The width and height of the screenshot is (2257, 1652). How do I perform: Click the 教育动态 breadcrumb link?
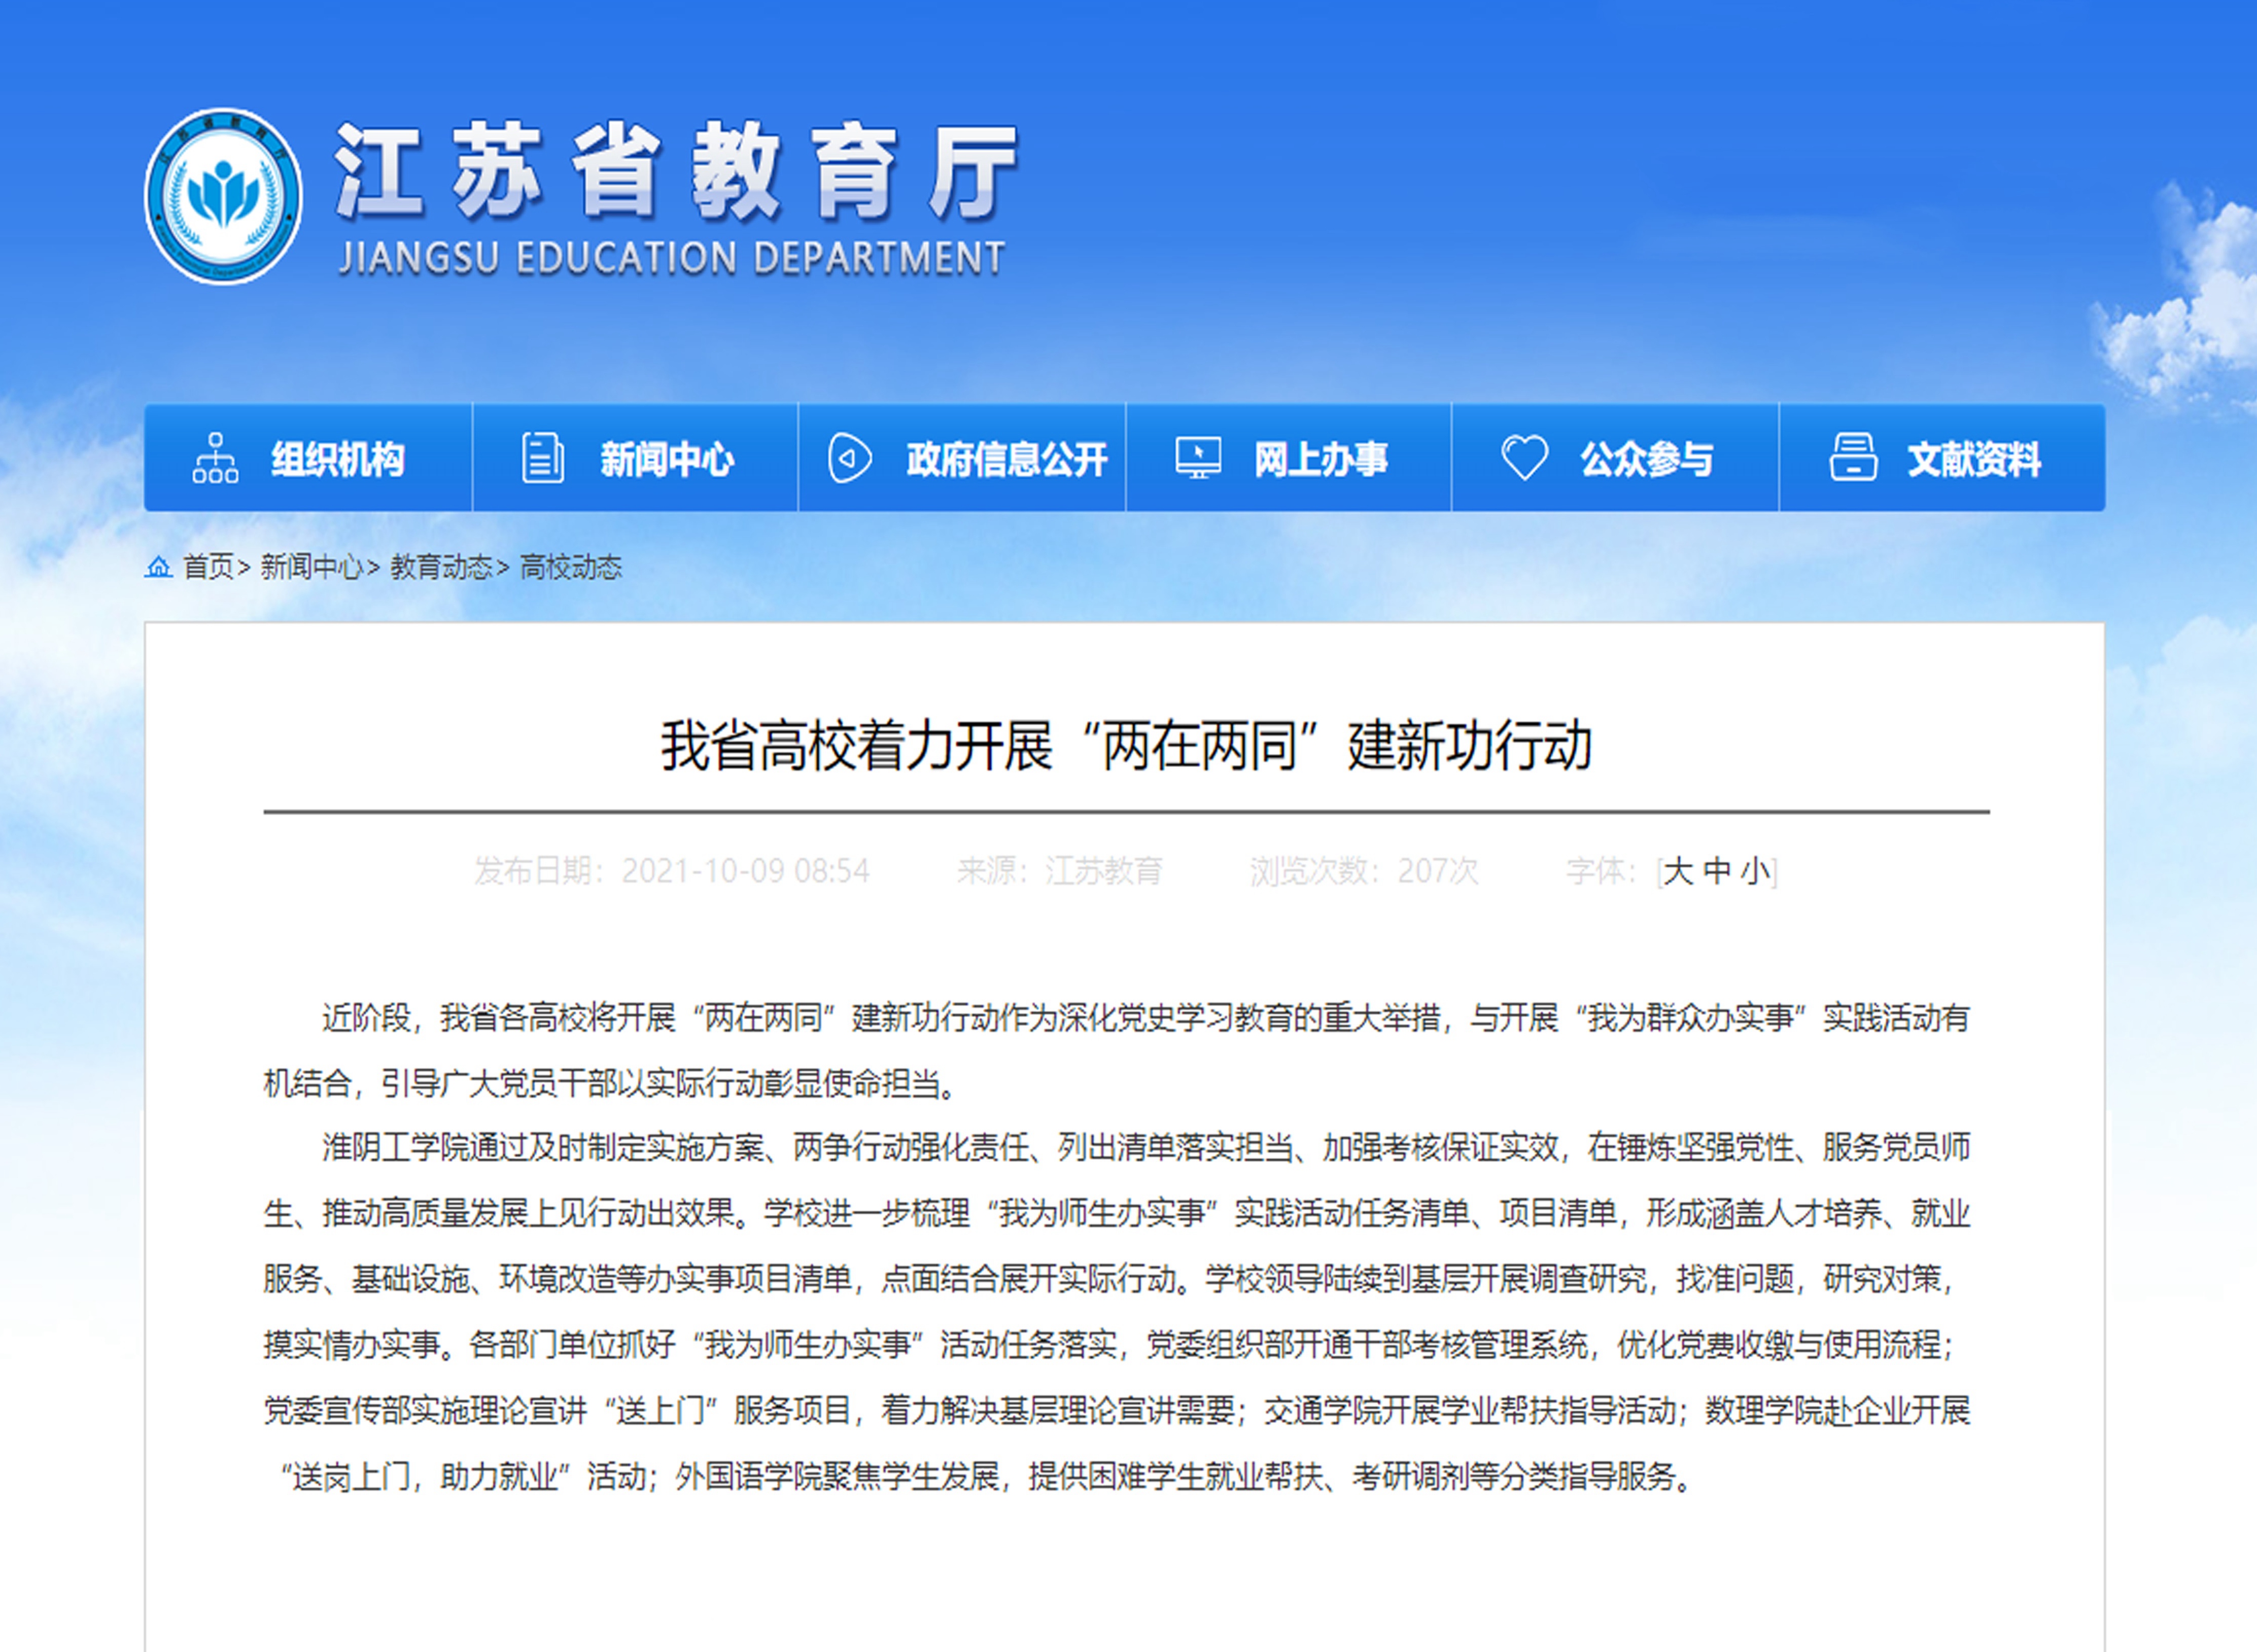(441, 567)
